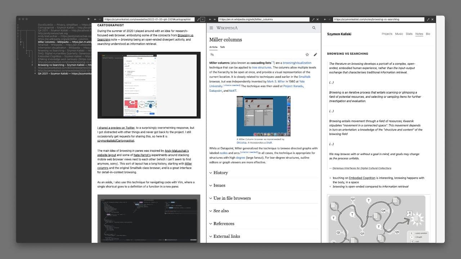Go back in the Cartographist newsletter pane

[x=95, y=19]
